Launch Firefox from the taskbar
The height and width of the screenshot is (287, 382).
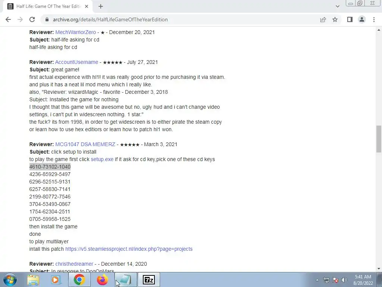102,280
